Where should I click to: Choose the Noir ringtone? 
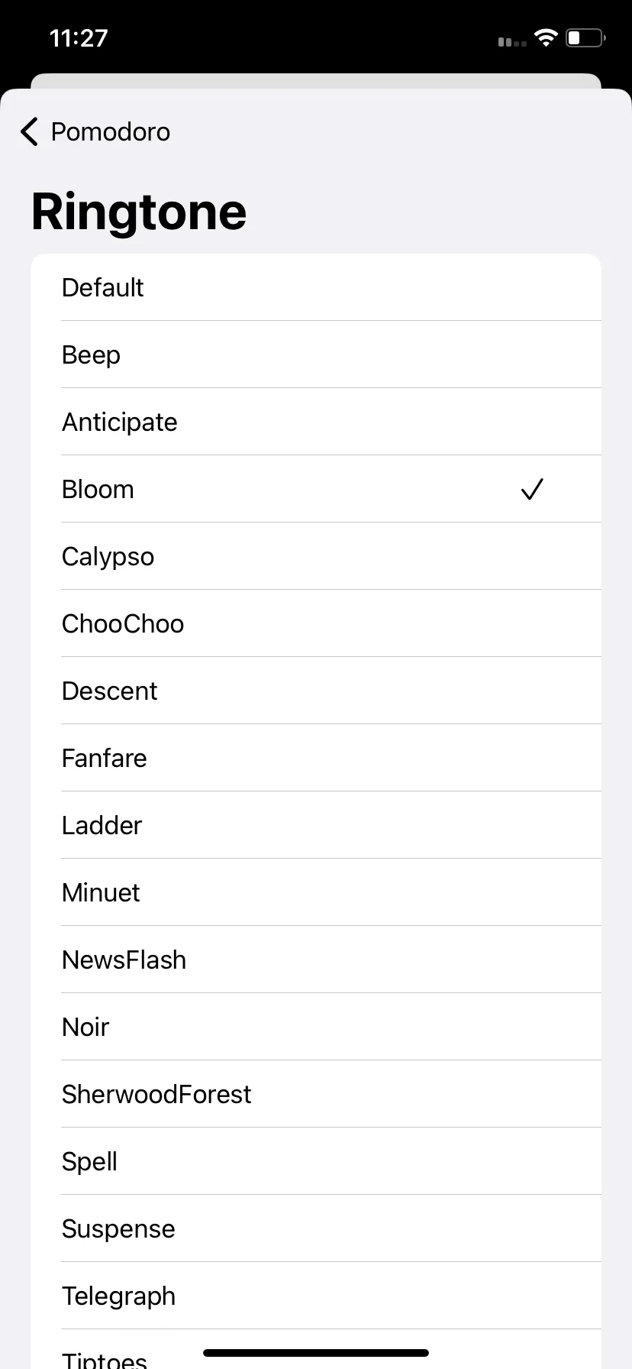click(x=316, y=1027)
